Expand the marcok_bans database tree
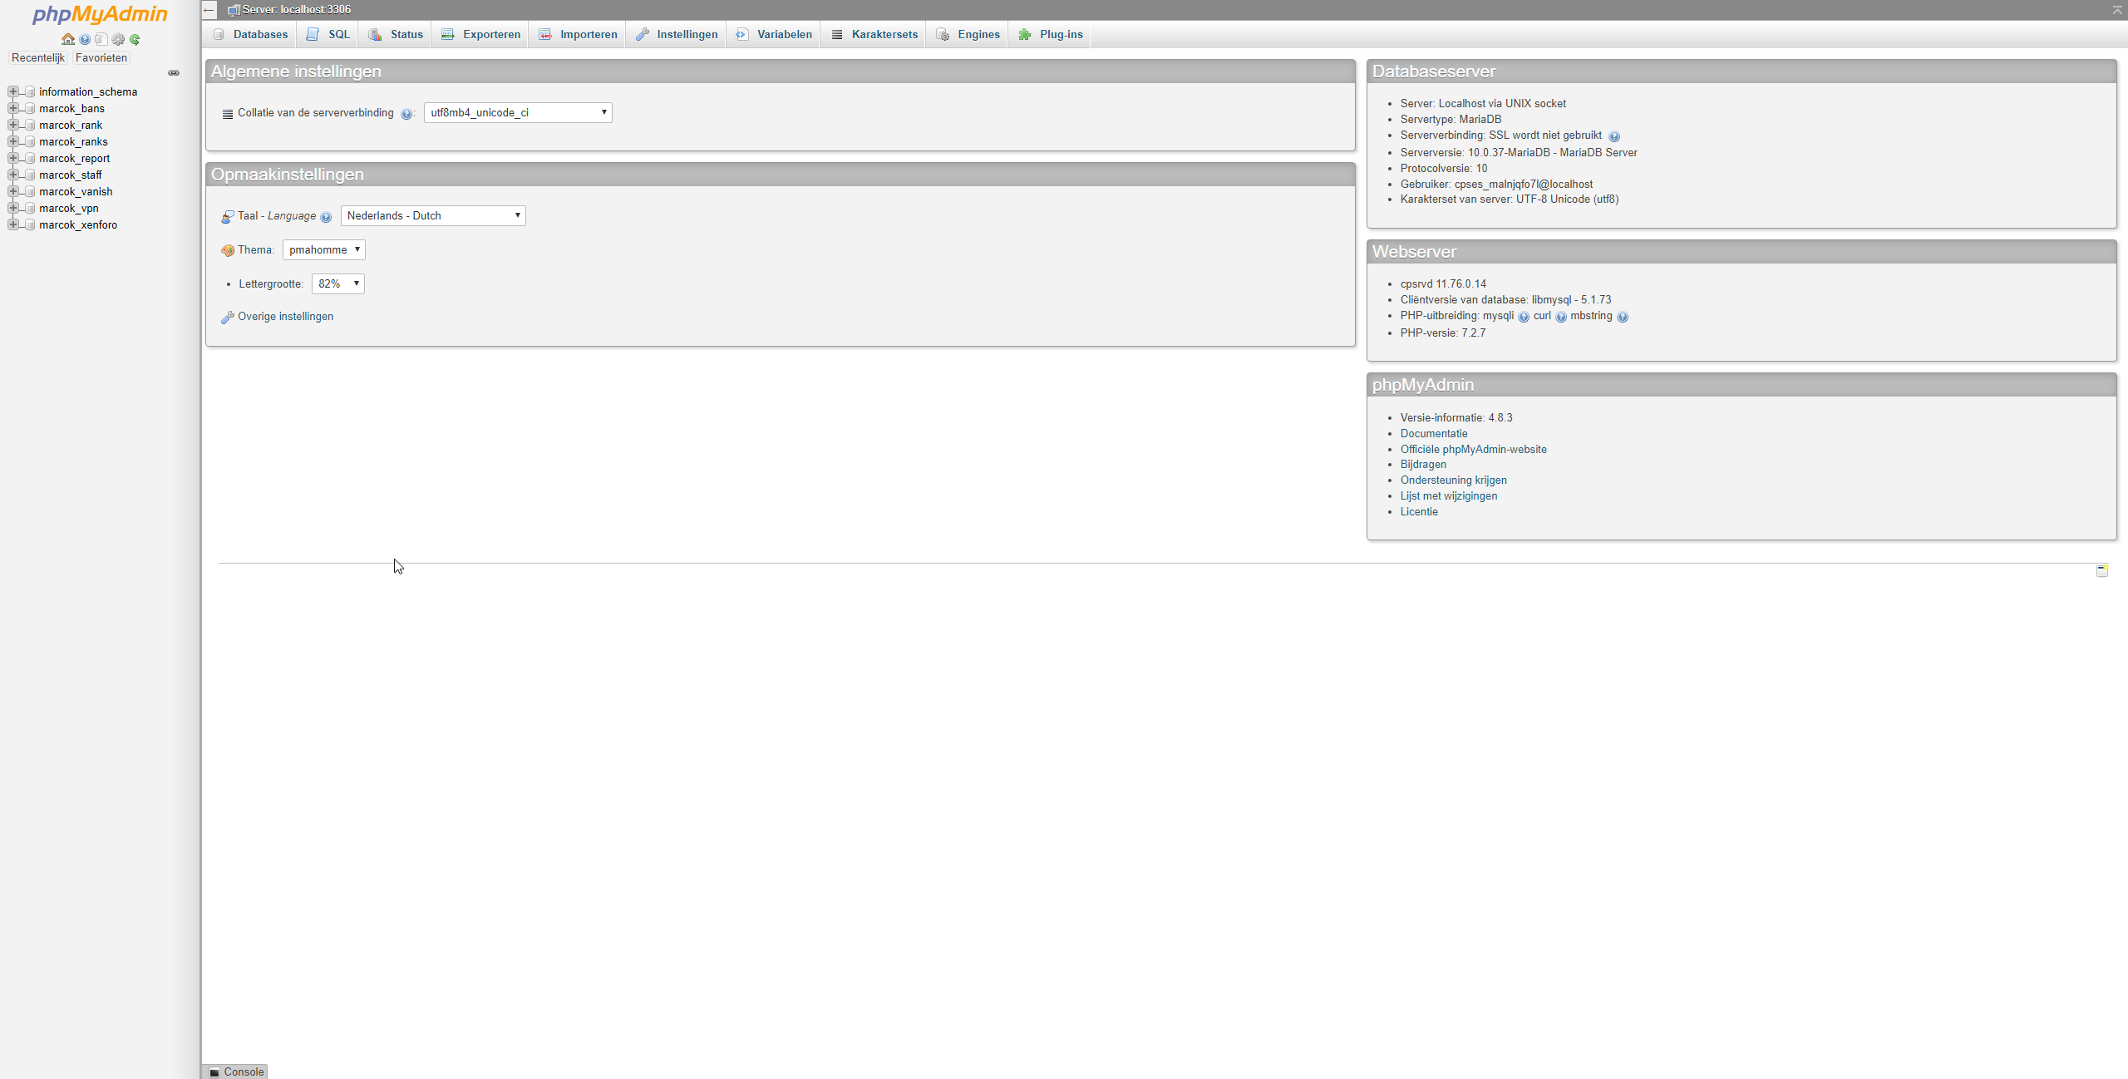Screen dimensions: 2128x1079 [13, 108]
